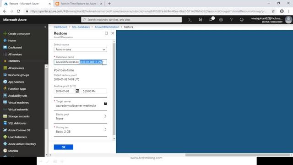Click the Restore blade vertical scrollbar

coord(114,89)
